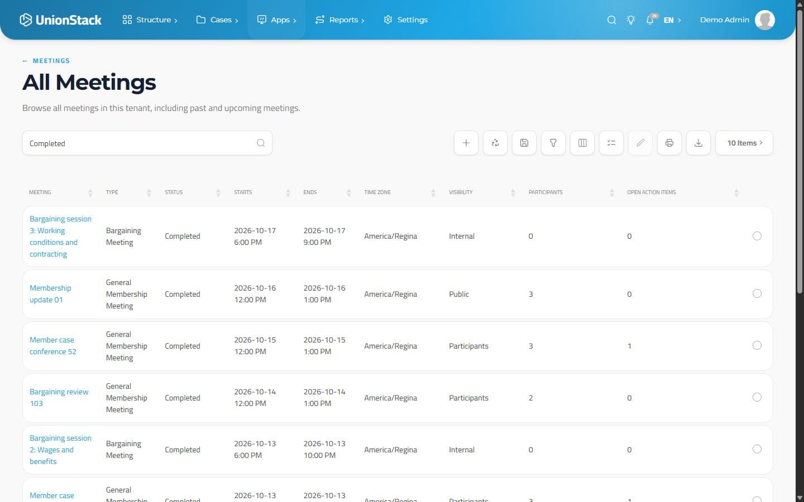Go back via the Meetings breadcrumb link
804x502 pixels.
click(x=46, y=61)
